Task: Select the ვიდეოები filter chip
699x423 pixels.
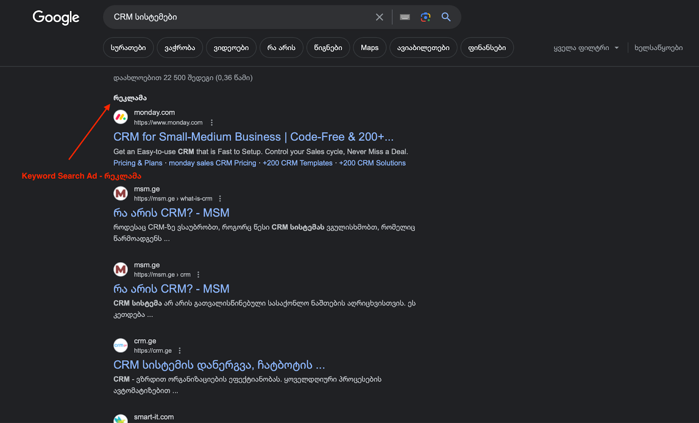Action: (231, 48)
